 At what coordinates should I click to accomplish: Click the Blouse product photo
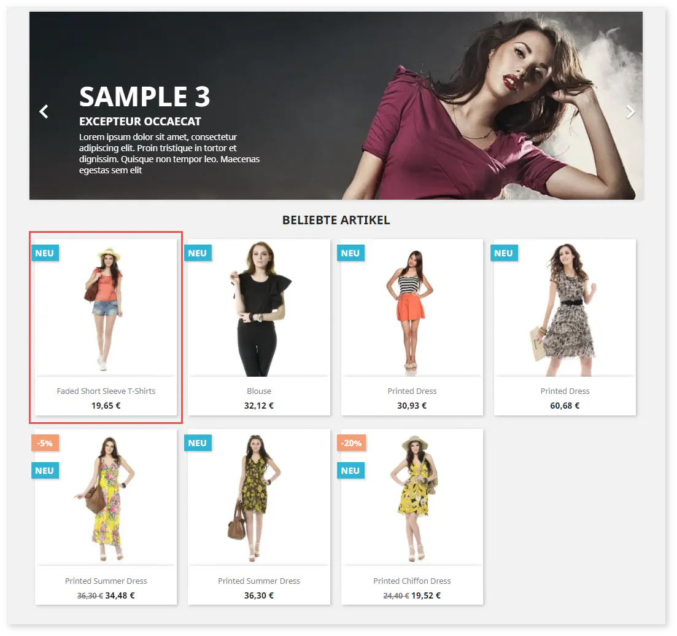click(x=259, y=307)
